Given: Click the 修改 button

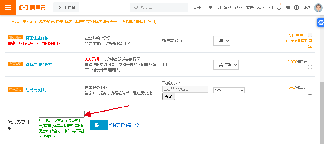Looking at the screenshot, I should pyautogui.click(x=169, y=96).
